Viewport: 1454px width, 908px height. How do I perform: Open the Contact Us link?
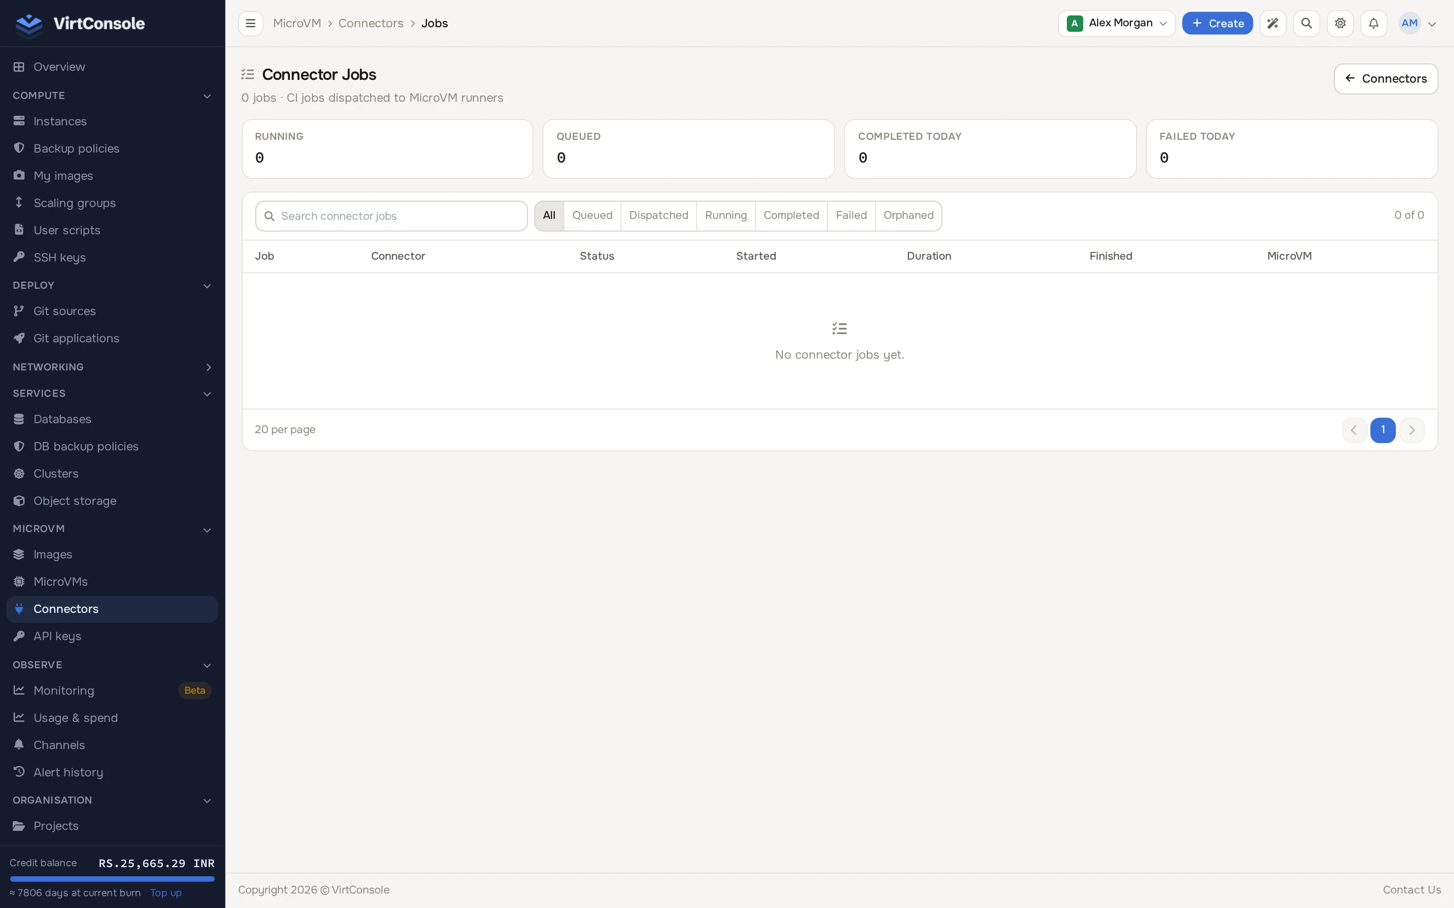[1411, 890]
